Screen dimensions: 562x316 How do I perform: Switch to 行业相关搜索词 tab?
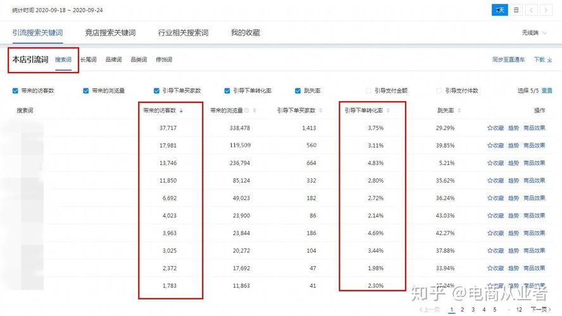[x=183, y=33]
